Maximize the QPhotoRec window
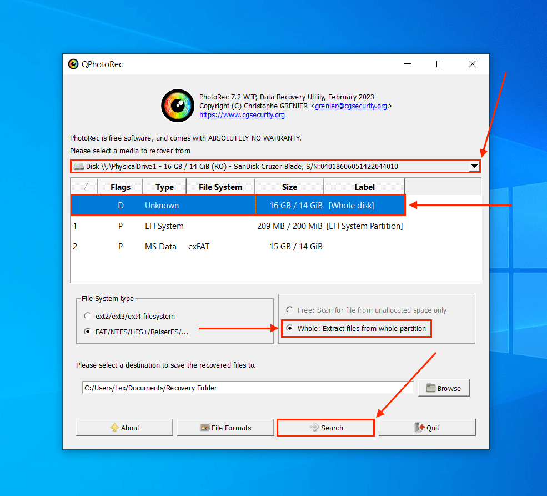This screenshot has width=547, height=496. 440,64
